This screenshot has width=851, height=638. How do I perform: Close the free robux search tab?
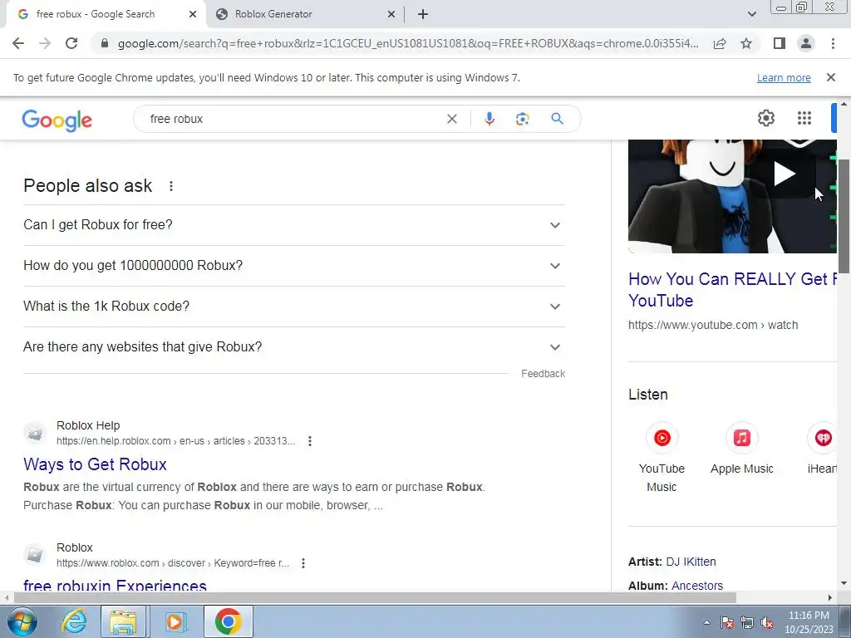click(x=193, y=14)
